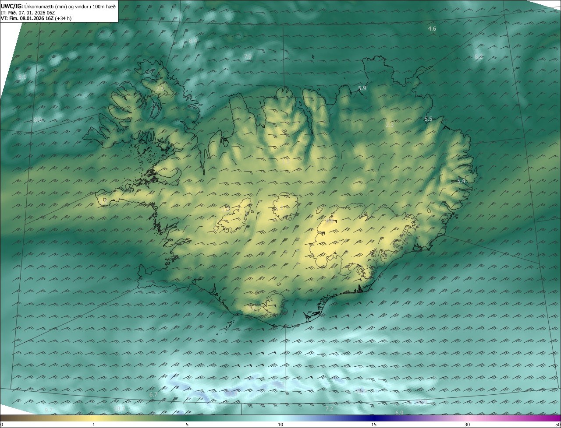
Task: Click the 8.2 value label on the map
Action: [478, 57]
